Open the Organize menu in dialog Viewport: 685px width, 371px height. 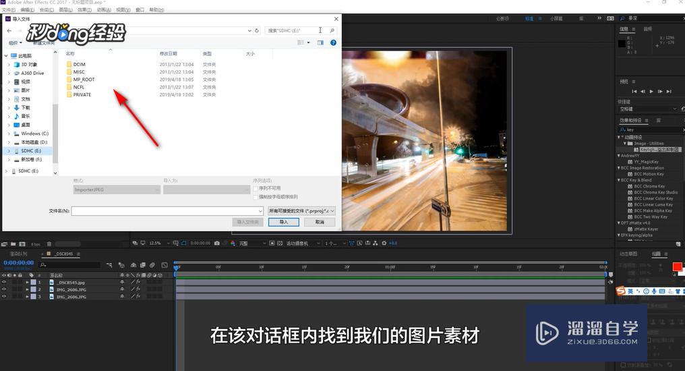click(x=15, y=42)
